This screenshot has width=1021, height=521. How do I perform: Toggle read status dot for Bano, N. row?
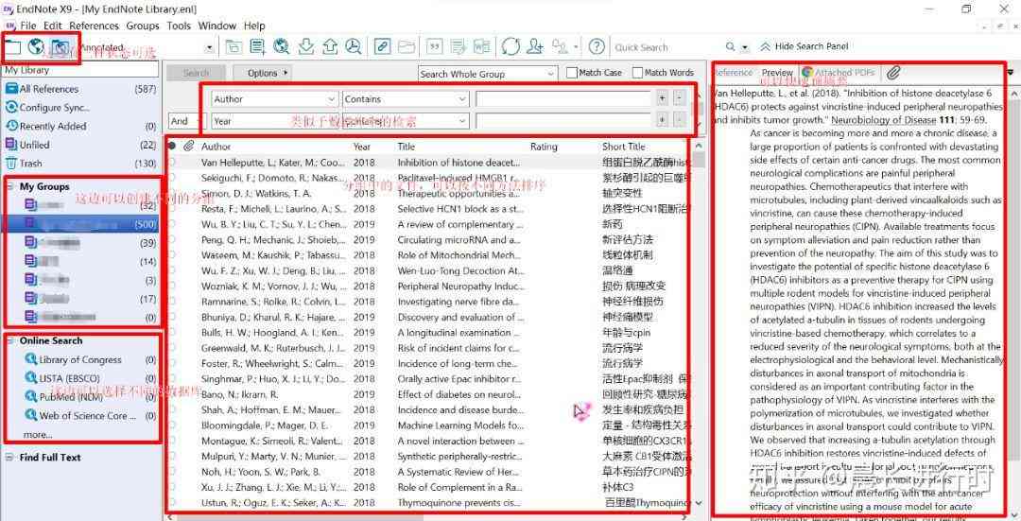[172, 394]
